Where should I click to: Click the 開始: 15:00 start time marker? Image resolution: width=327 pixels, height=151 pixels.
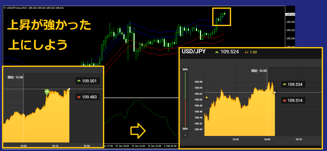pyautogui.click(x=15, y=77)
